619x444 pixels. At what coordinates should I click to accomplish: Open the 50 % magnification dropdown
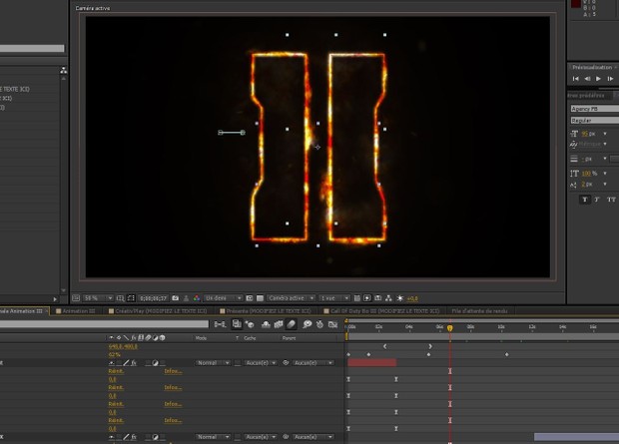coord(98,298)
